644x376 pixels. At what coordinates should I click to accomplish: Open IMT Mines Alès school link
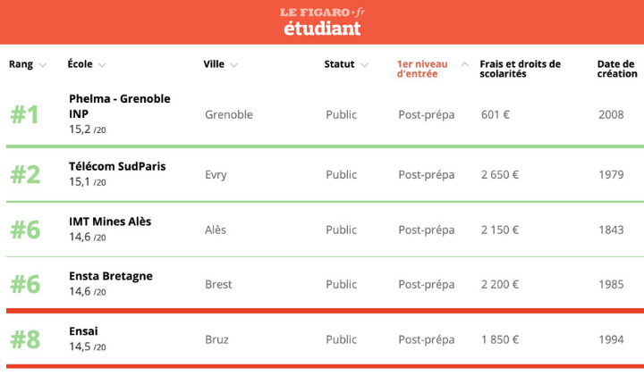coord(110,221)
